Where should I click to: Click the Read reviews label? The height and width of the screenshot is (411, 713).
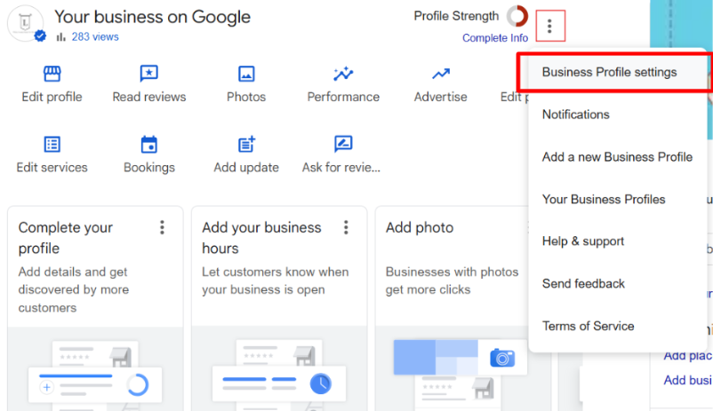pyautogui.click(x=149, y=97)
